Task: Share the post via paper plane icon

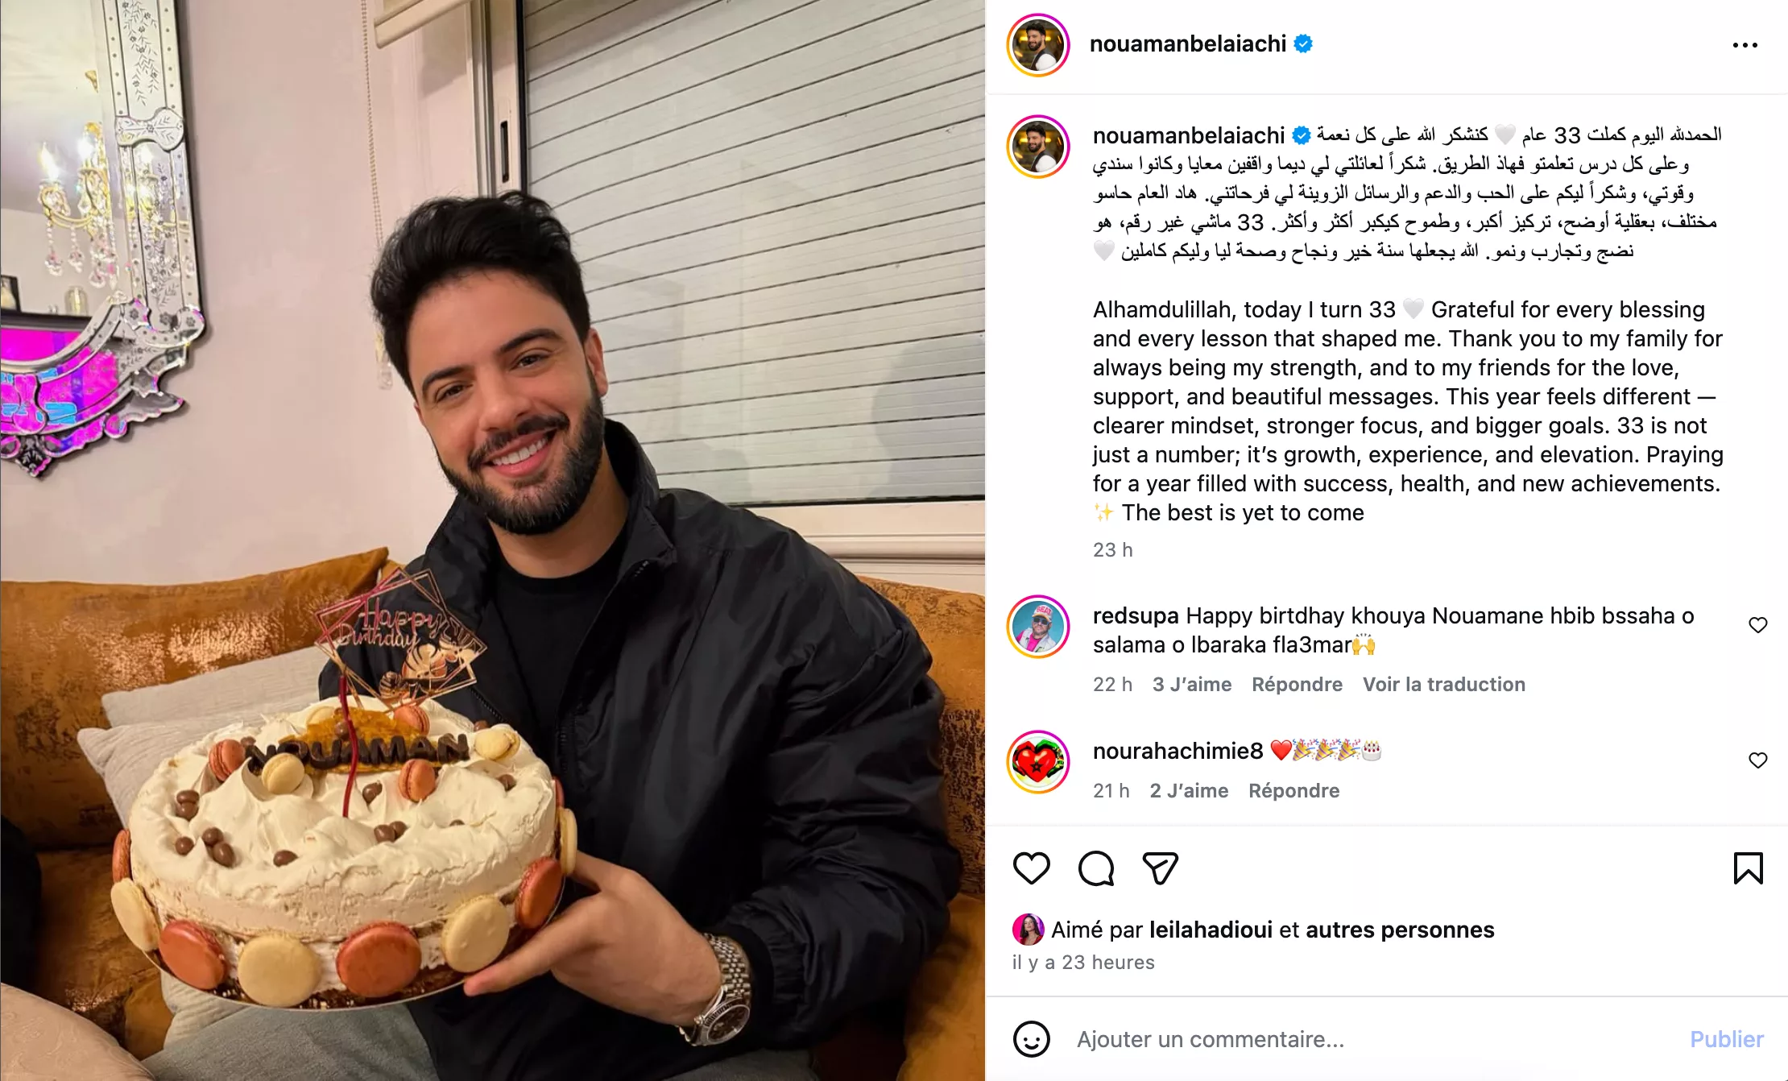Action: [1161, 868]
